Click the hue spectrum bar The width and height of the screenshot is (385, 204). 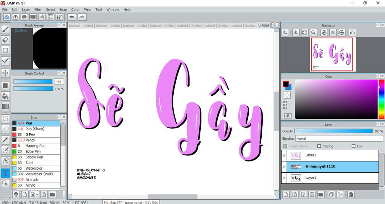pyautogui.click(x=381, y=99)
